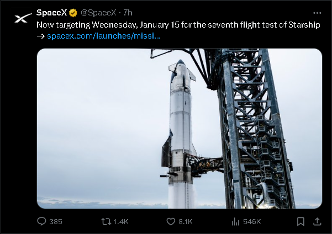
Task: Open the SpaceX profile avatar
Action: coord(23,18)
